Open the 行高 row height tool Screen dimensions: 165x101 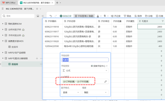159,16
